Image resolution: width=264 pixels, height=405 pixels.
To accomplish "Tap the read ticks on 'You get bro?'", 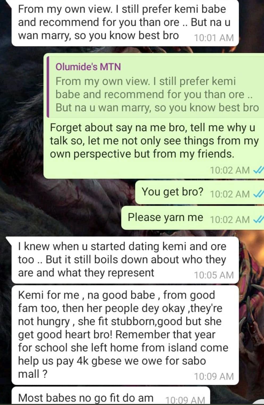I will 258,194.
